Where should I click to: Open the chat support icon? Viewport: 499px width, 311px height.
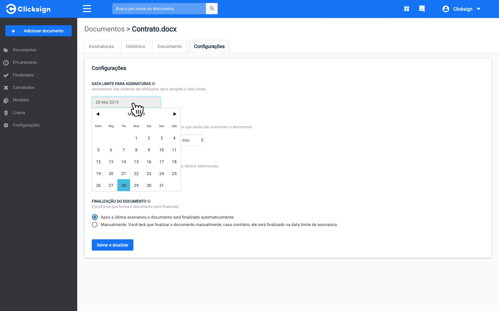click(x=422, y=9)
